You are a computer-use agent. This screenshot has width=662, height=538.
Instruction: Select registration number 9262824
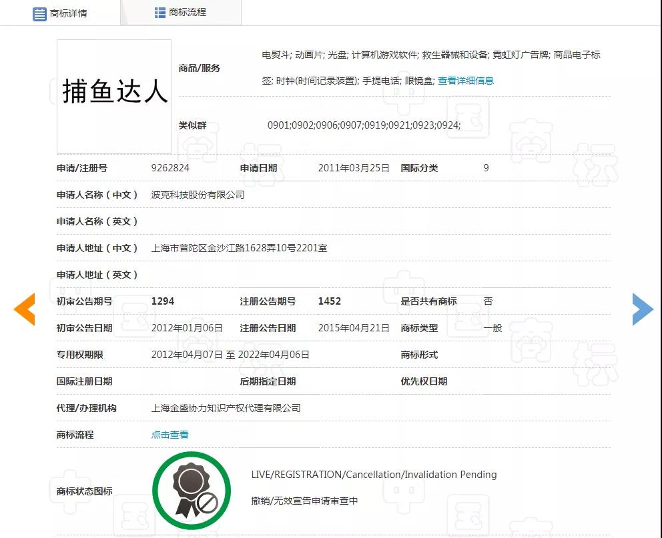(x=170, y=168)
